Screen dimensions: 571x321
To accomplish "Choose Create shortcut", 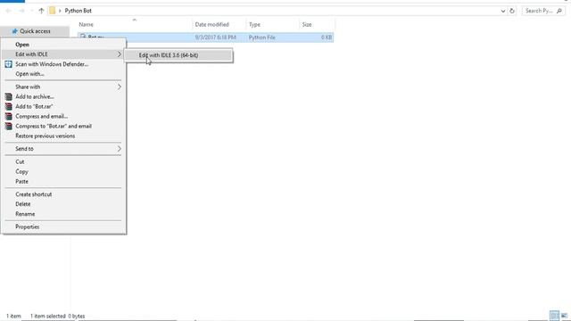I will [34, 194].
